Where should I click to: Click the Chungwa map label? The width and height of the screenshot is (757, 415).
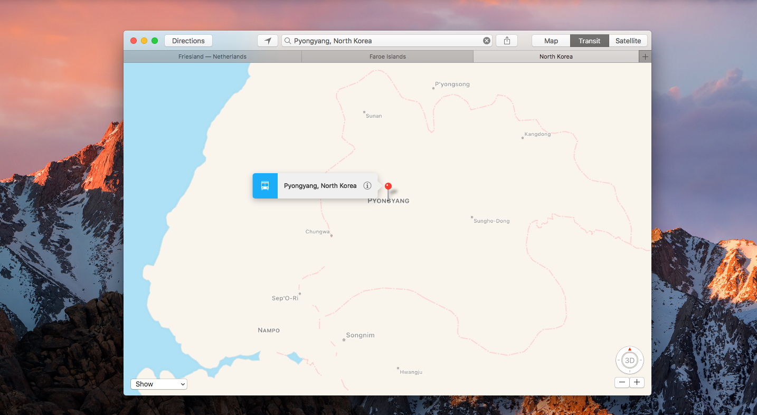click(317, 232)
